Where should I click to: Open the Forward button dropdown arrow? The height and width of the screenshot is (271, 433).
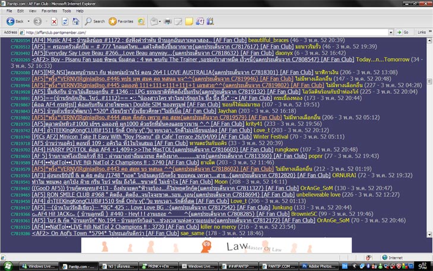(46, 21)
